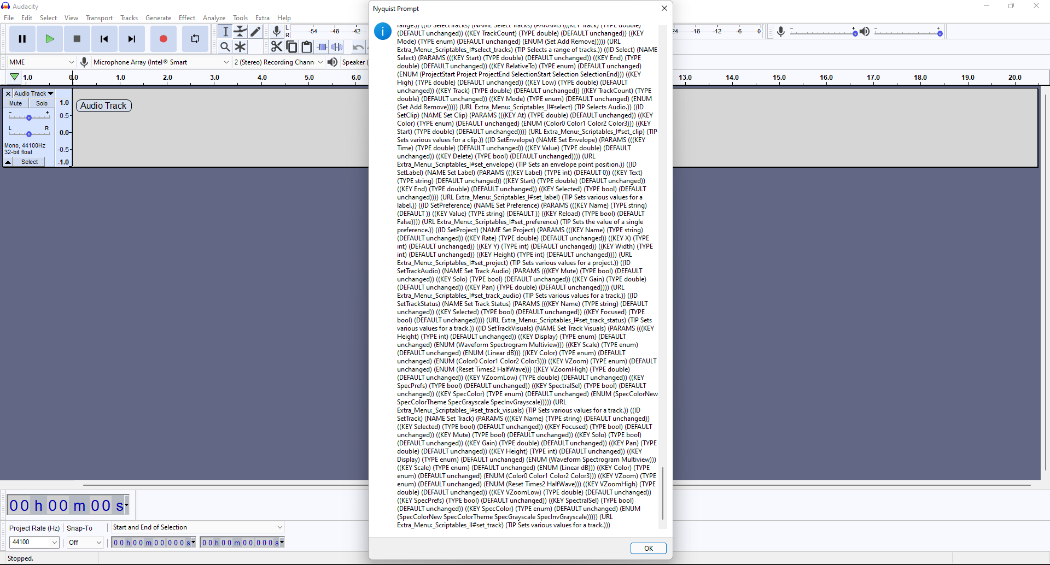The height and width of the screenshot is (565, 1050).
Task: Click Trim audio outside selection icon
Action: (x=322, y=47)
